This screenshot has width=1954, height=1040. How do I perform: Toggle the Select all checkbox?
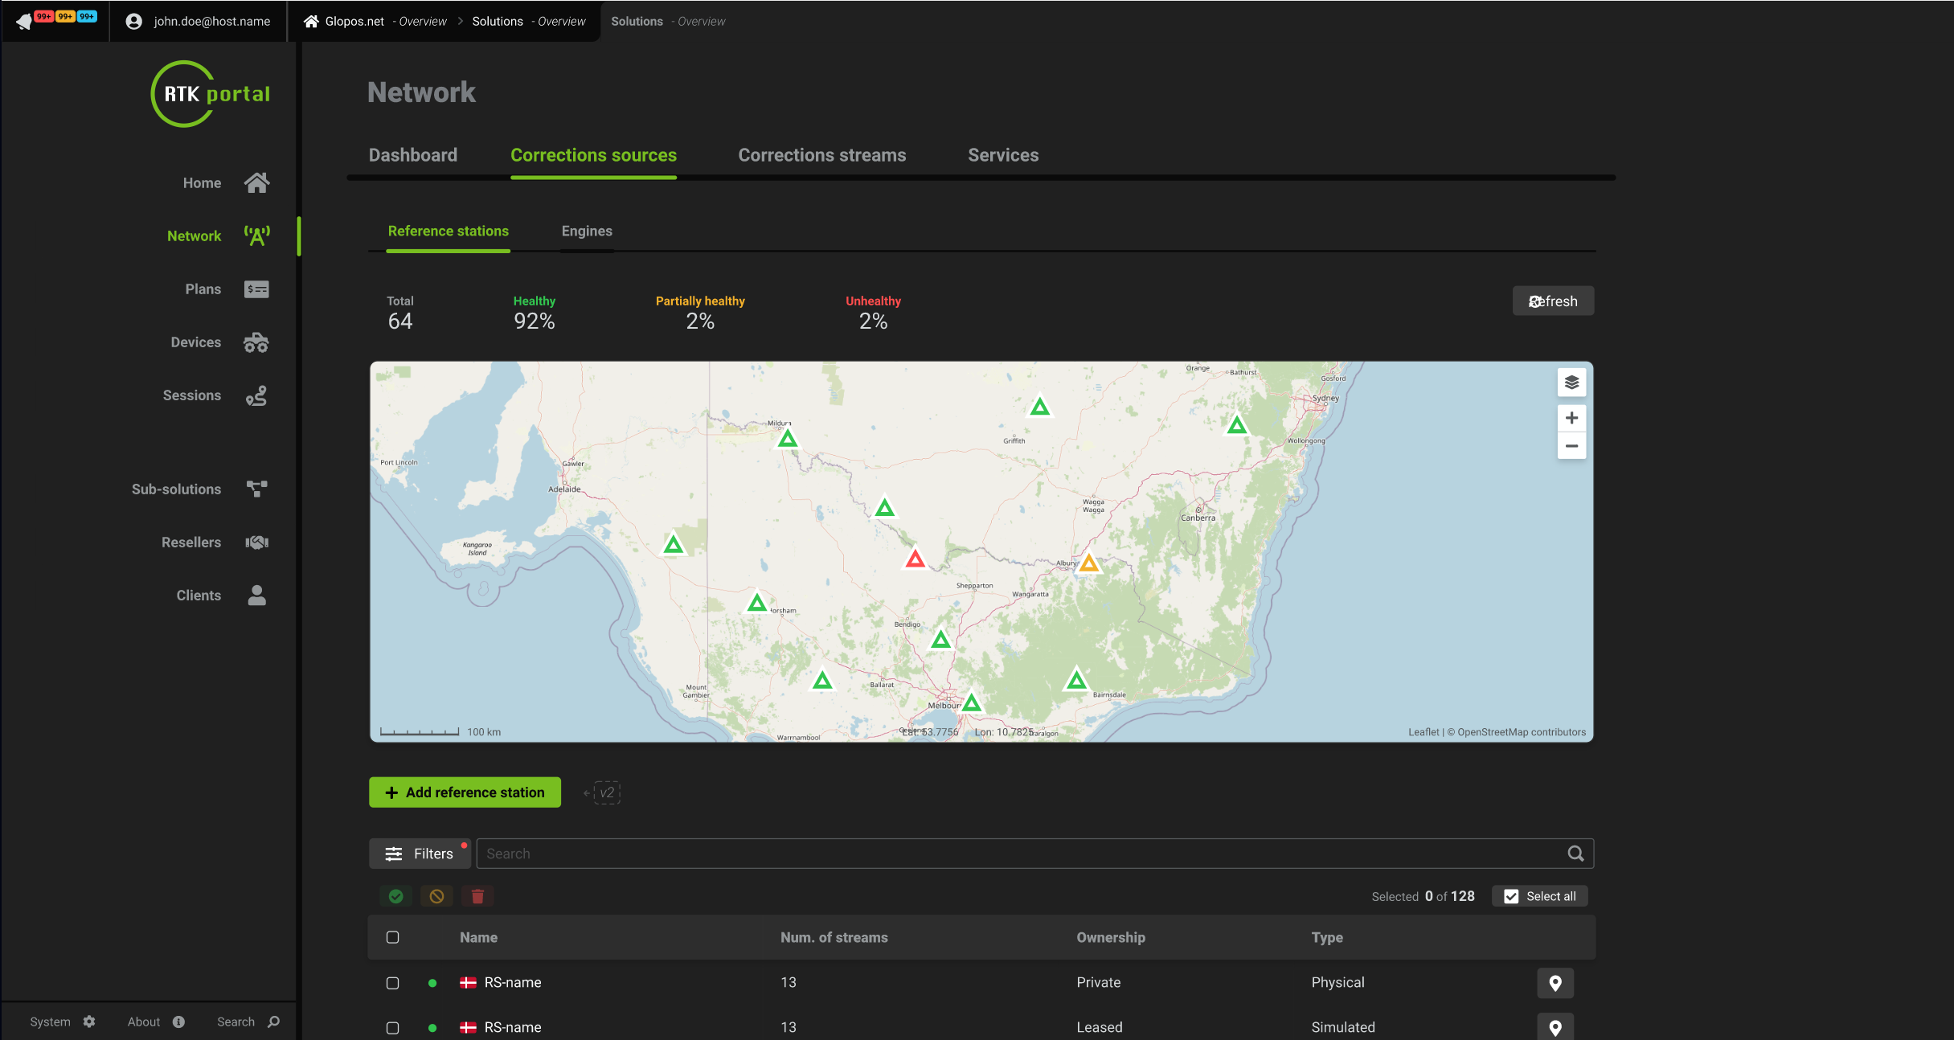pyautogui.click(x=1511, y=896)
